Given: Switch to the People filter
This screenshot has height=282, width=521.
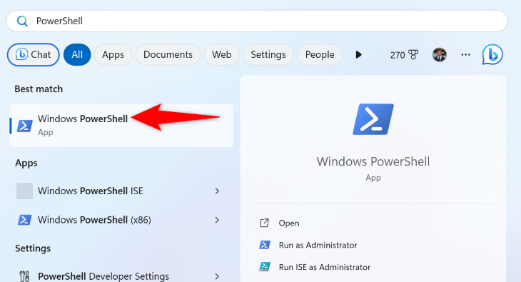Looking at the screenshot, I should click(320, 54).
